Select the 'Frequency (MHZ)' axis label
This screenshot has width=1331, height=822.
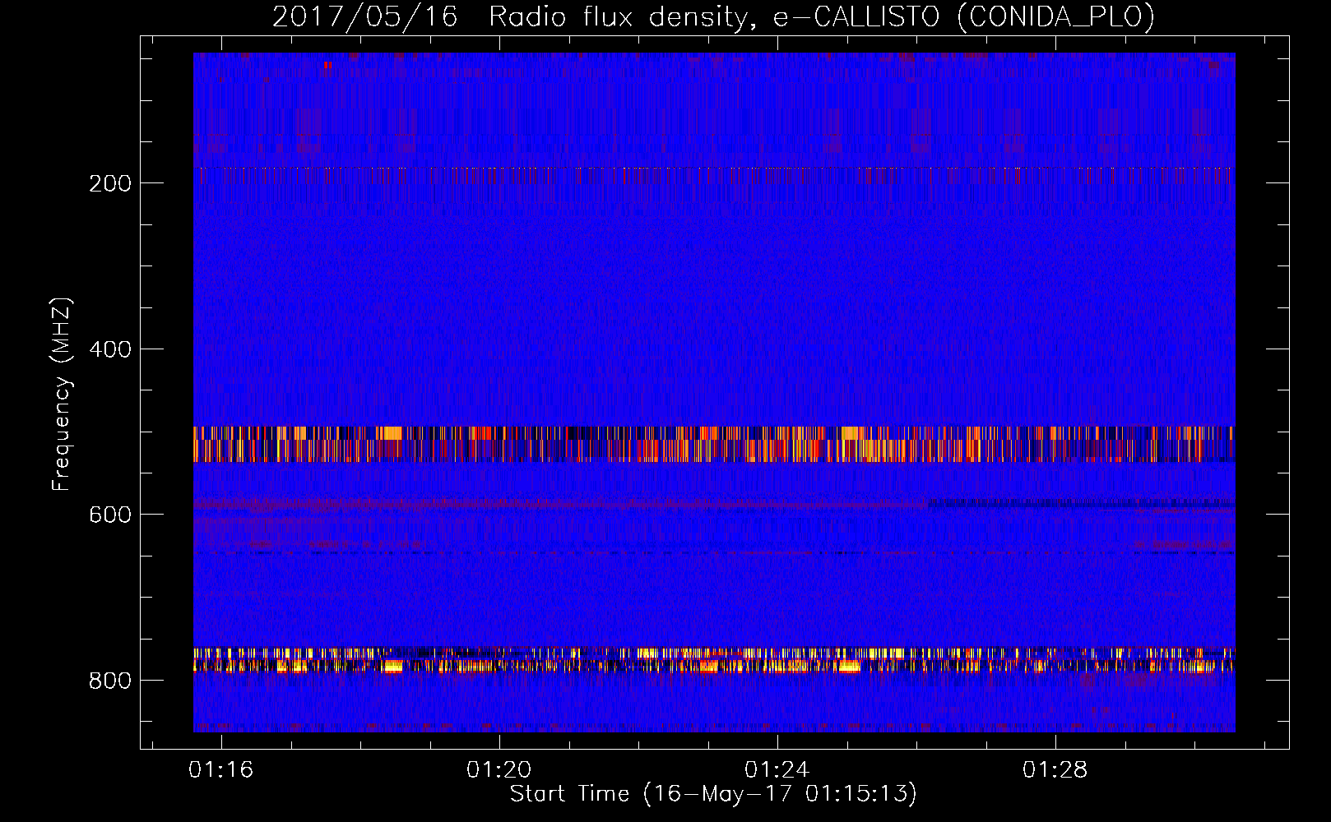point(62,394)
